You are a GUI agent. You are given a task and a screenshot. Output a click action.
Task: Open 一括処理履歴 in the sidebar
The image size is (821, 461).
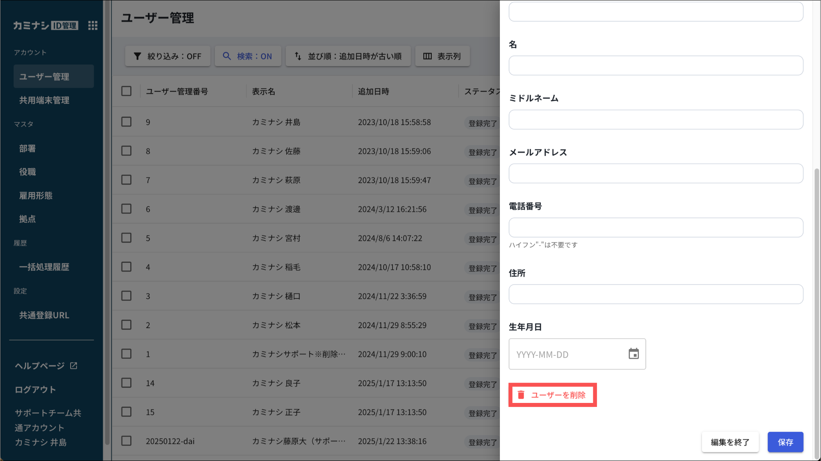point(44,267)
